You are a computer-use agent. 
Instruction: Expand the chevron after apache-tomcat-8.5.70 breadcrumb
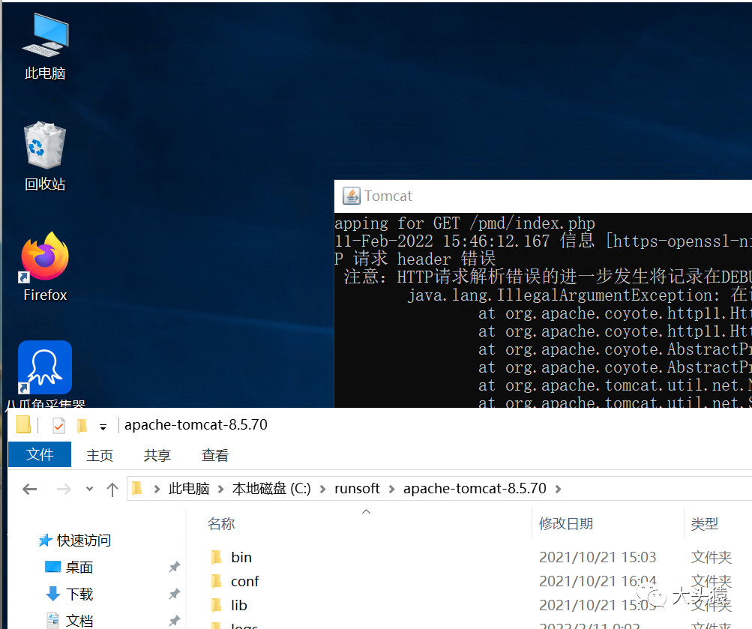tap(558, 489)
